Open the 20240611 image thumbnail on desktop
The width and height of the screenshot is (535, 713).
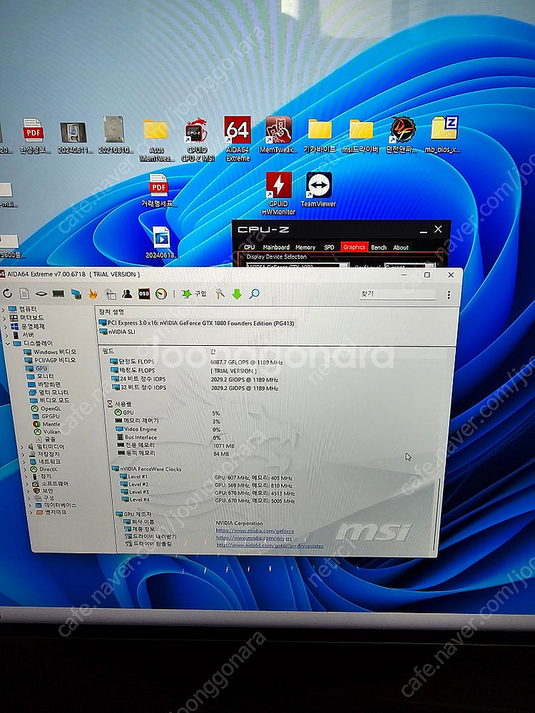pos(75,138)
